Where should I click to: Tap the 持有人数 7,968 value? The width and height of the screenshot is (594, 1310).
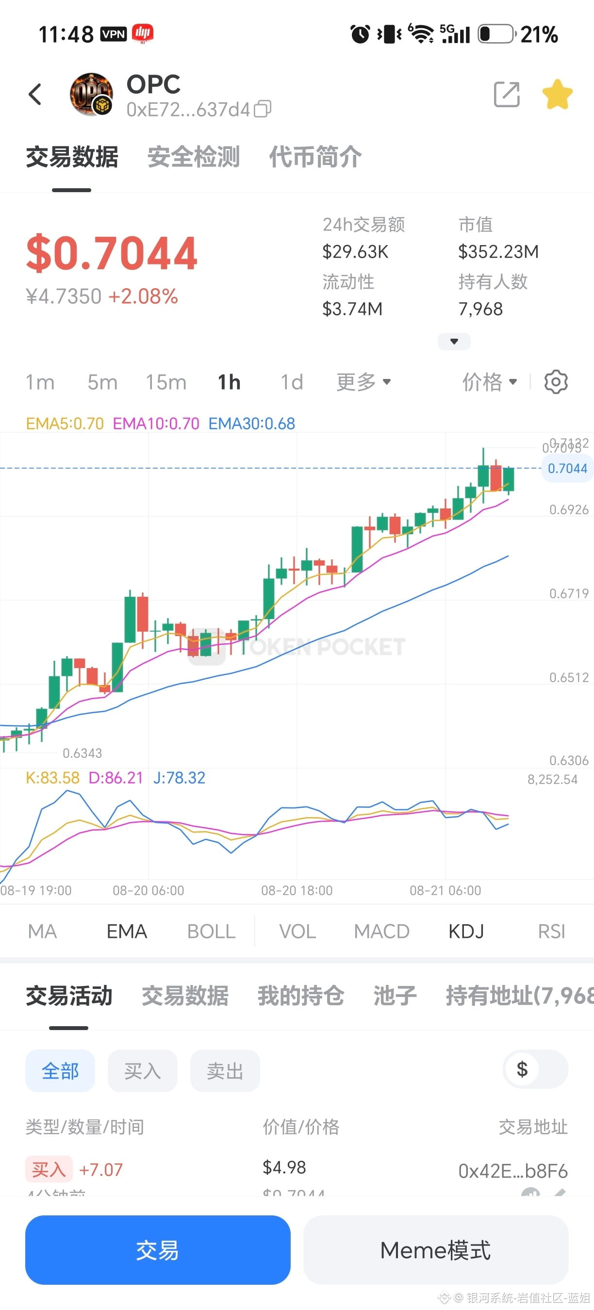click(480, 309)
